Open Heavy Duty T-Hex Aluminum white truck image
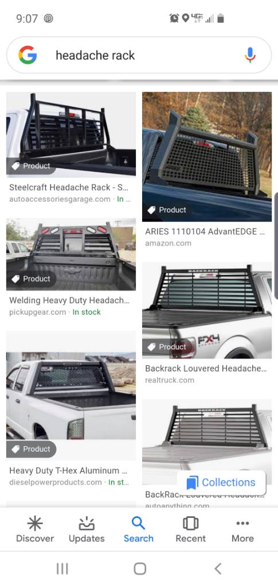 (x=71, y=395)
